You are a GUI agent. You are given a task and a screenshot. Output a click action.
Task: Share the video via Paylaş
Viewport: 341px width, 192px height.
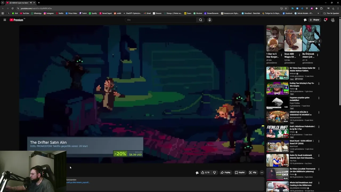225,173
